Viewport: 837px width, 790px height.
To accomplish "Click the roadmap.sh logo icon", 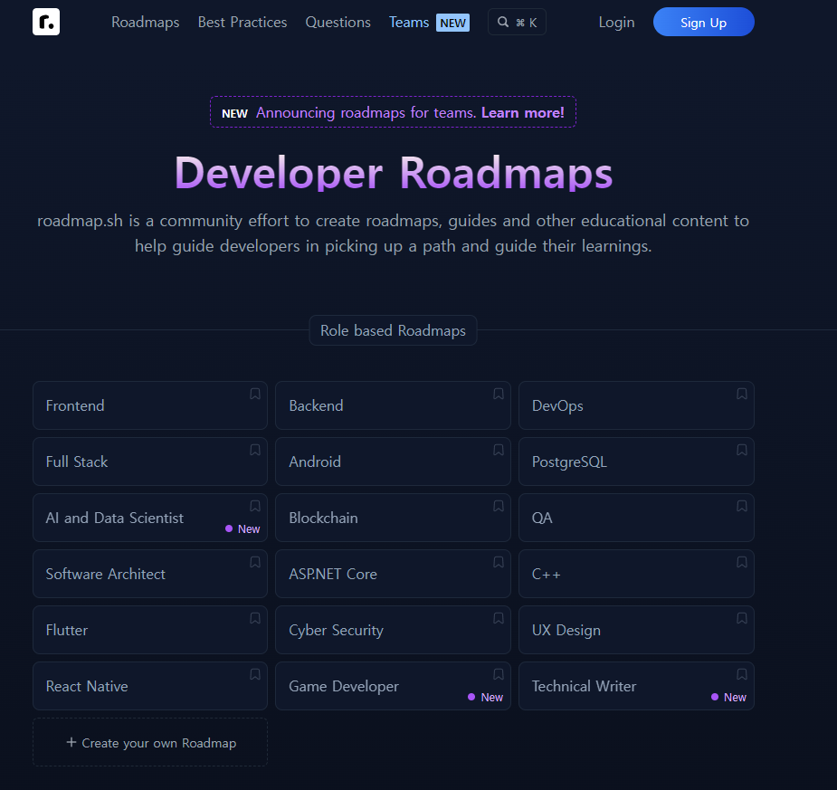I will coord(46,22).
